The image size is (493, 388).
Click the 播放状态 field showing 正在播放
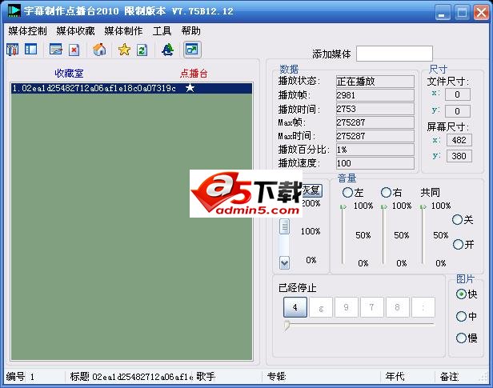[x=375, y=82]
